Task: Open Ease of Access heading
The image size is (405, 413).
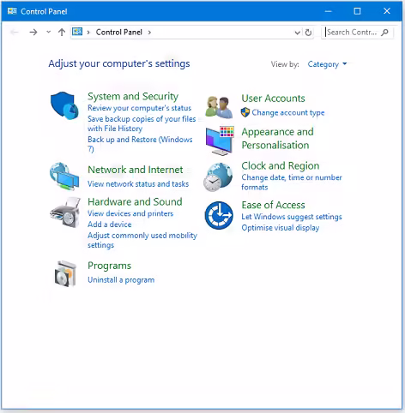Action: (273, 205)
